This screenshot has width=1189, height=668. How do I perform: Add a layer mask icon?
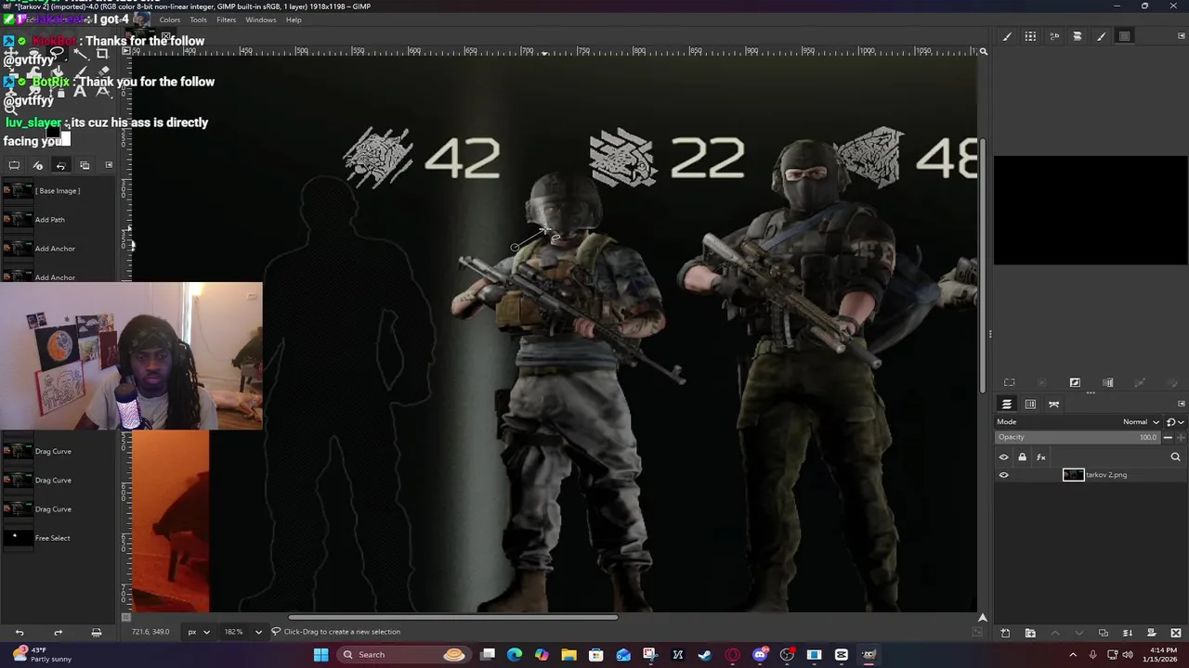pyautogui.click(x=1152, y=633)
